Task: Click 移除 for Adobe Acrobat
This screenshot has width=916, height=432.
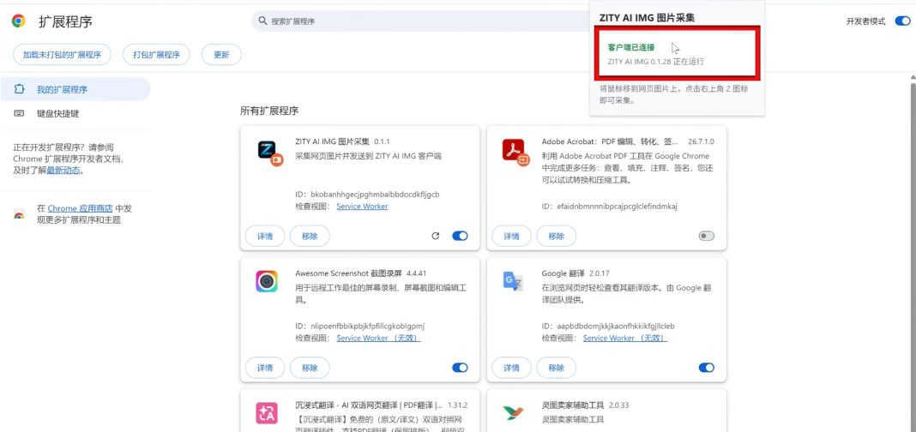Action: tap(556, 237)
